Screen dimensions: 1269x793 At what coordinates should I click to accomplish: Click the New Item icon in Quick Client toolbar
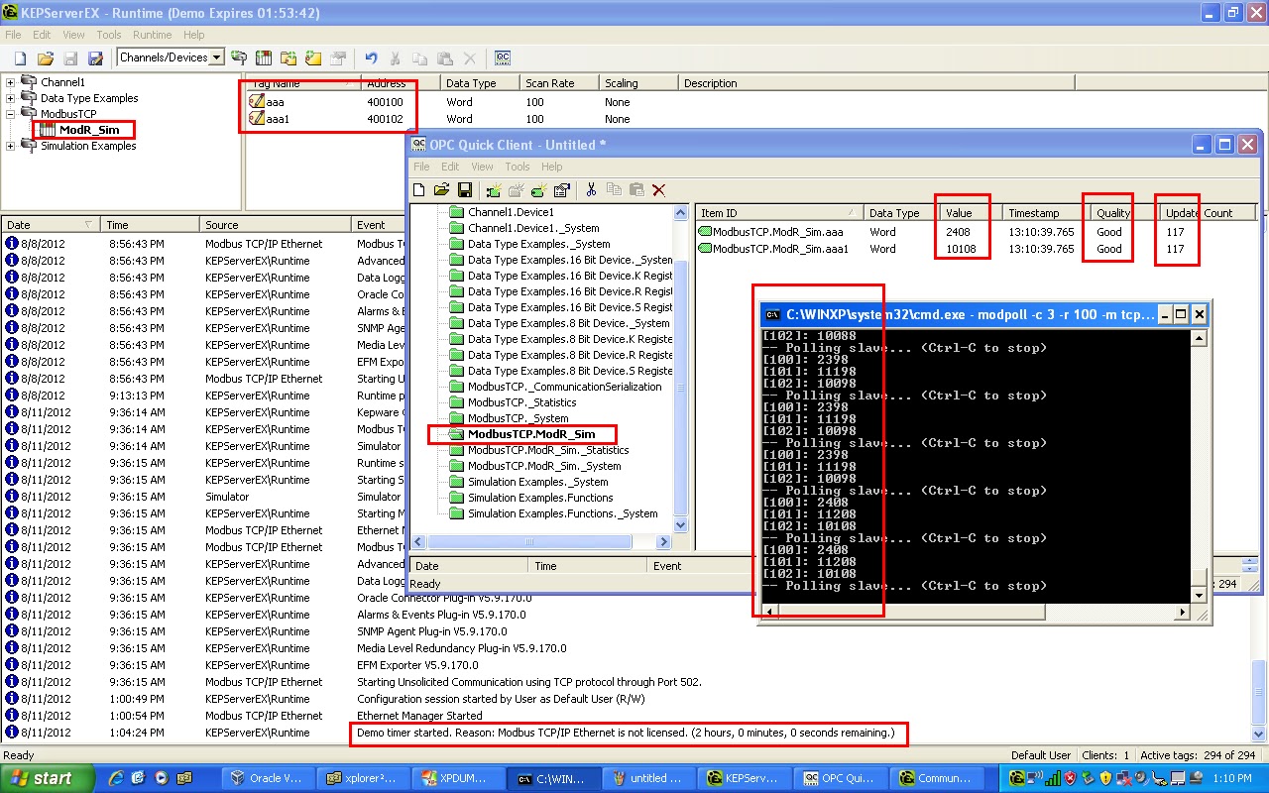[x=539, y=189]
